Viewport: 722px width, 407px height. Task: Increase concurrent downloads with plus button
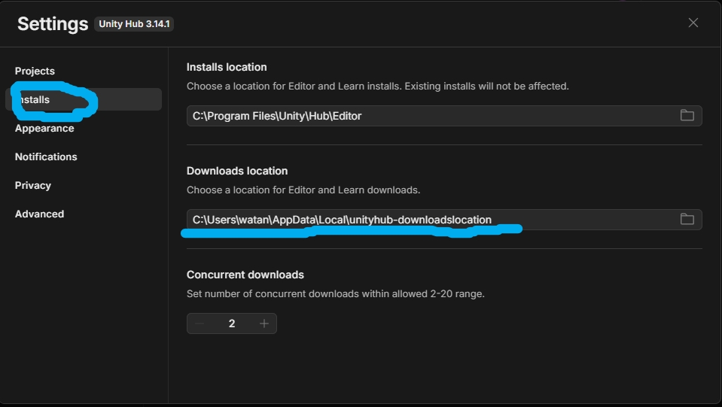pos(264,323)
